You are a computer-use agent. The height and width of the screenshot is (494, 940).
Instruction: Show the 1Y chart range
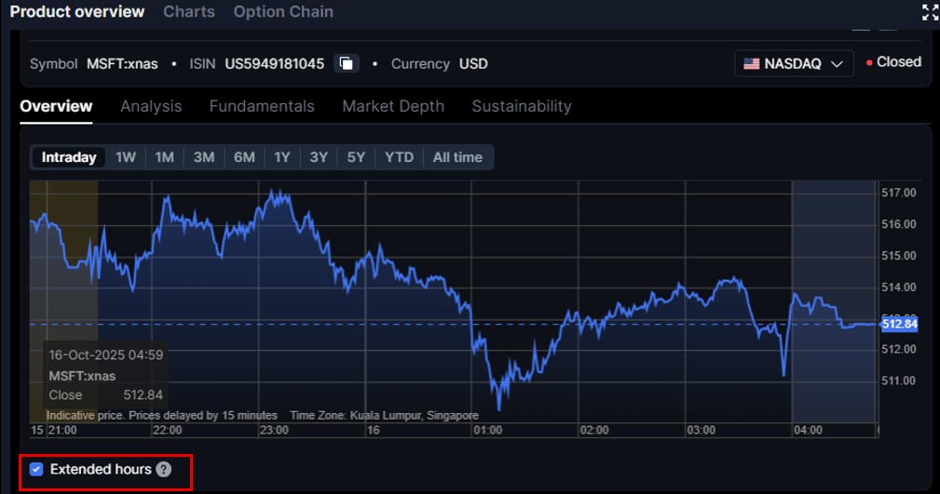(282, 157)
